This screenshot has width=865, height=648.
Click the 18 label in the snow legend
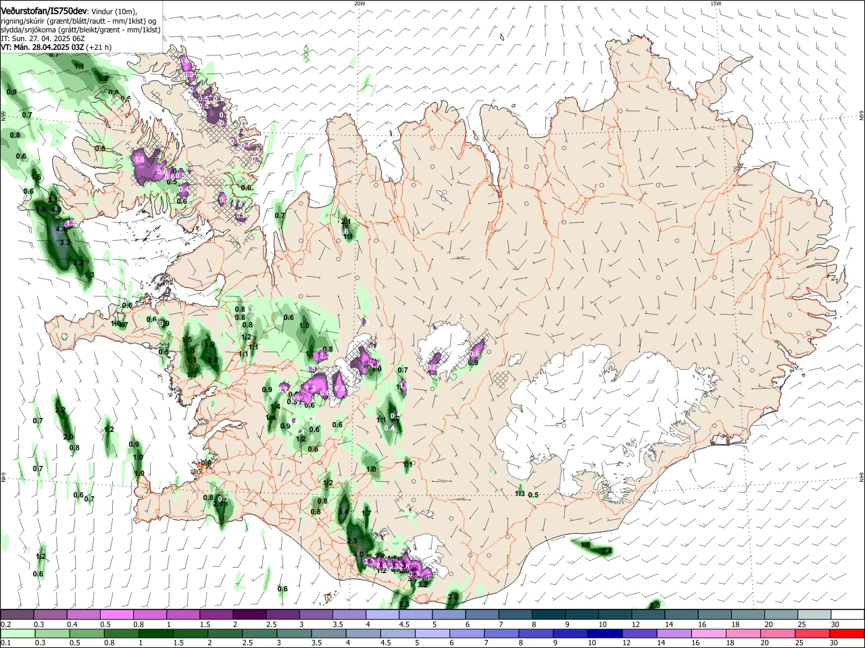pos(735,624)
